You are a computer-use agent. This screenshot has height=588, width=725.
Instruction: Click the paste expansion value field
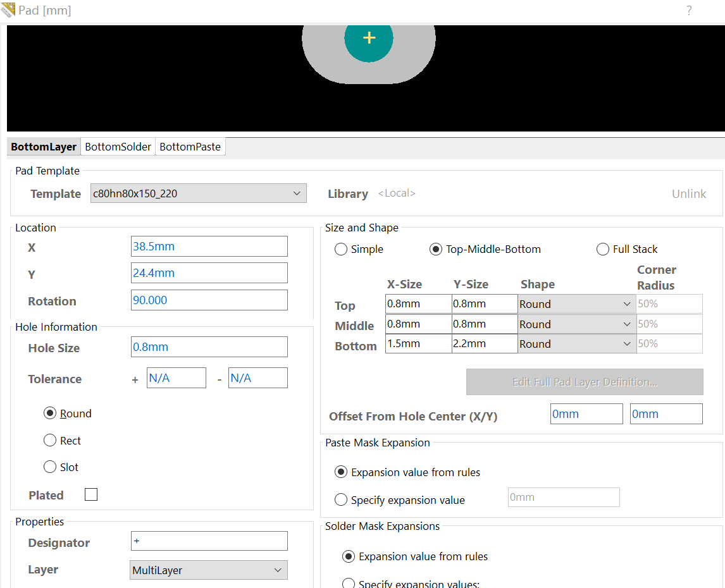(564, 497)
